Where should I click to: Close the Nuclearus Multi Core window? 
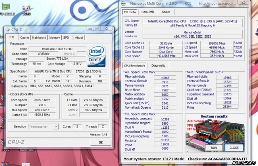[243, 2]
